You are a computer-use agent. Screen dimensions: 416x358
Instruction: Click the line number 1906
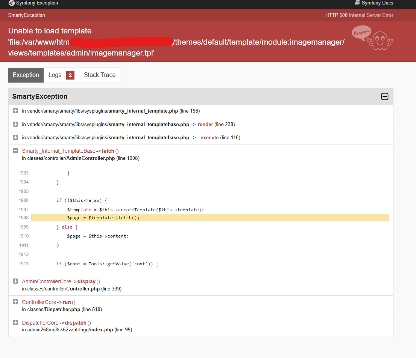point(24,200)
